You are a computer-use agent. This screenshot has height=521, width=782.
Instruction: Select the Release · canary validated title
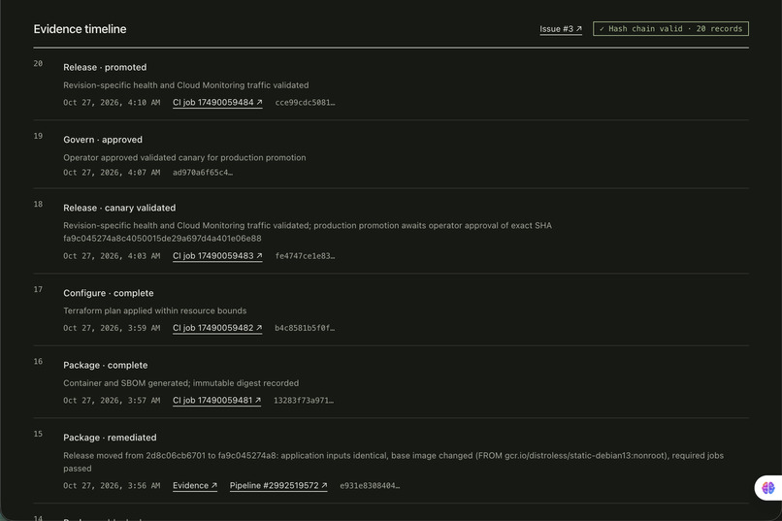[119, 208]
